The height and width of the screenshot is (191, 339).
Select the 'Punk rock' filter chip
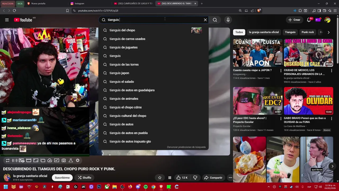pos(308,32)
